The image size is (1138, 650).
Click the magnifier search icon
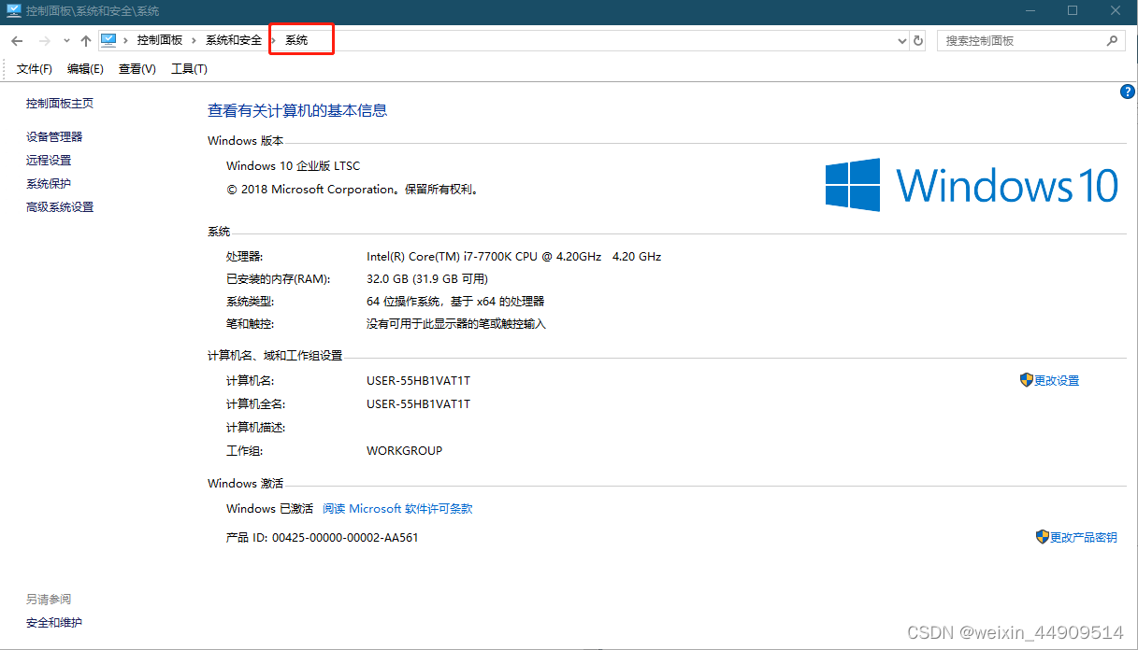click(1112, 41)
